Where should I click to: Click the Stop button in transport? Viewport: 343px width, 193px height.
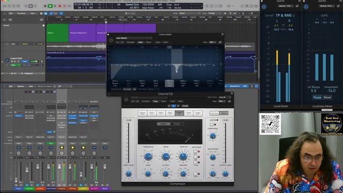45,6
